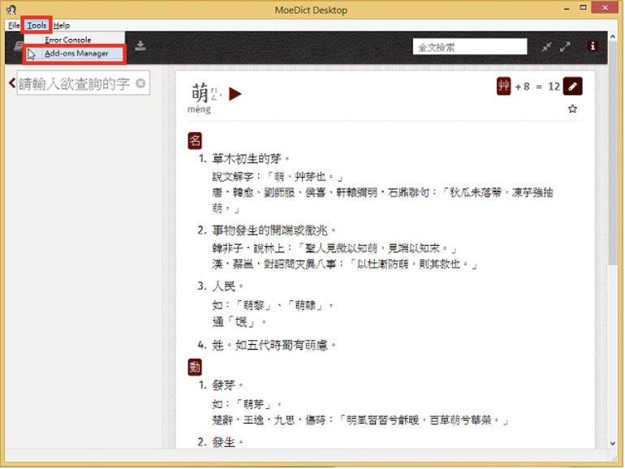Click the scrollbar down arrow
Image resolution: width=625 pixels, height=469 pixels.
point(613,444)
